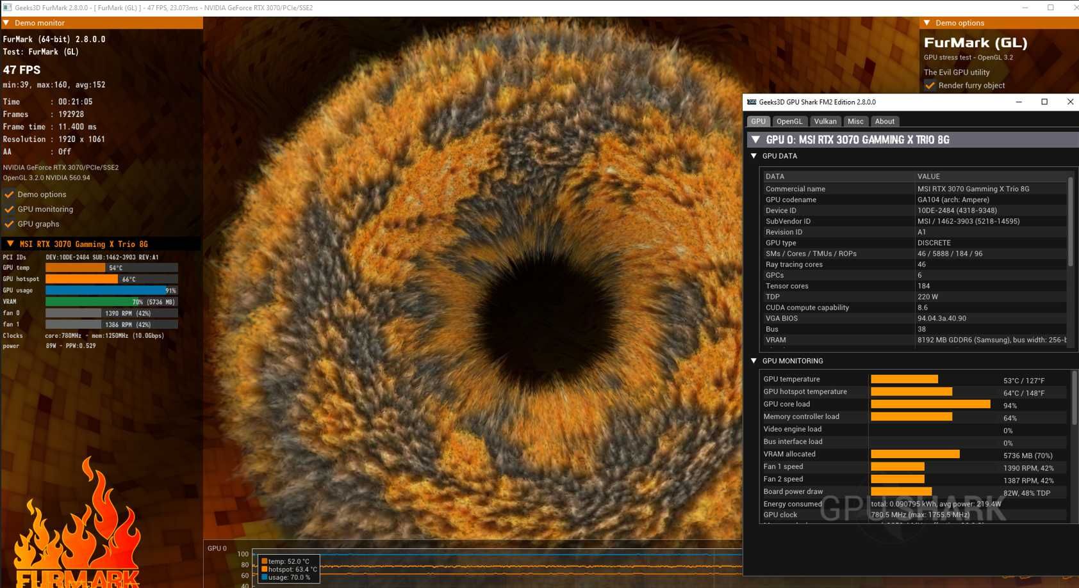Select the CUDA compute capability row

914,308
